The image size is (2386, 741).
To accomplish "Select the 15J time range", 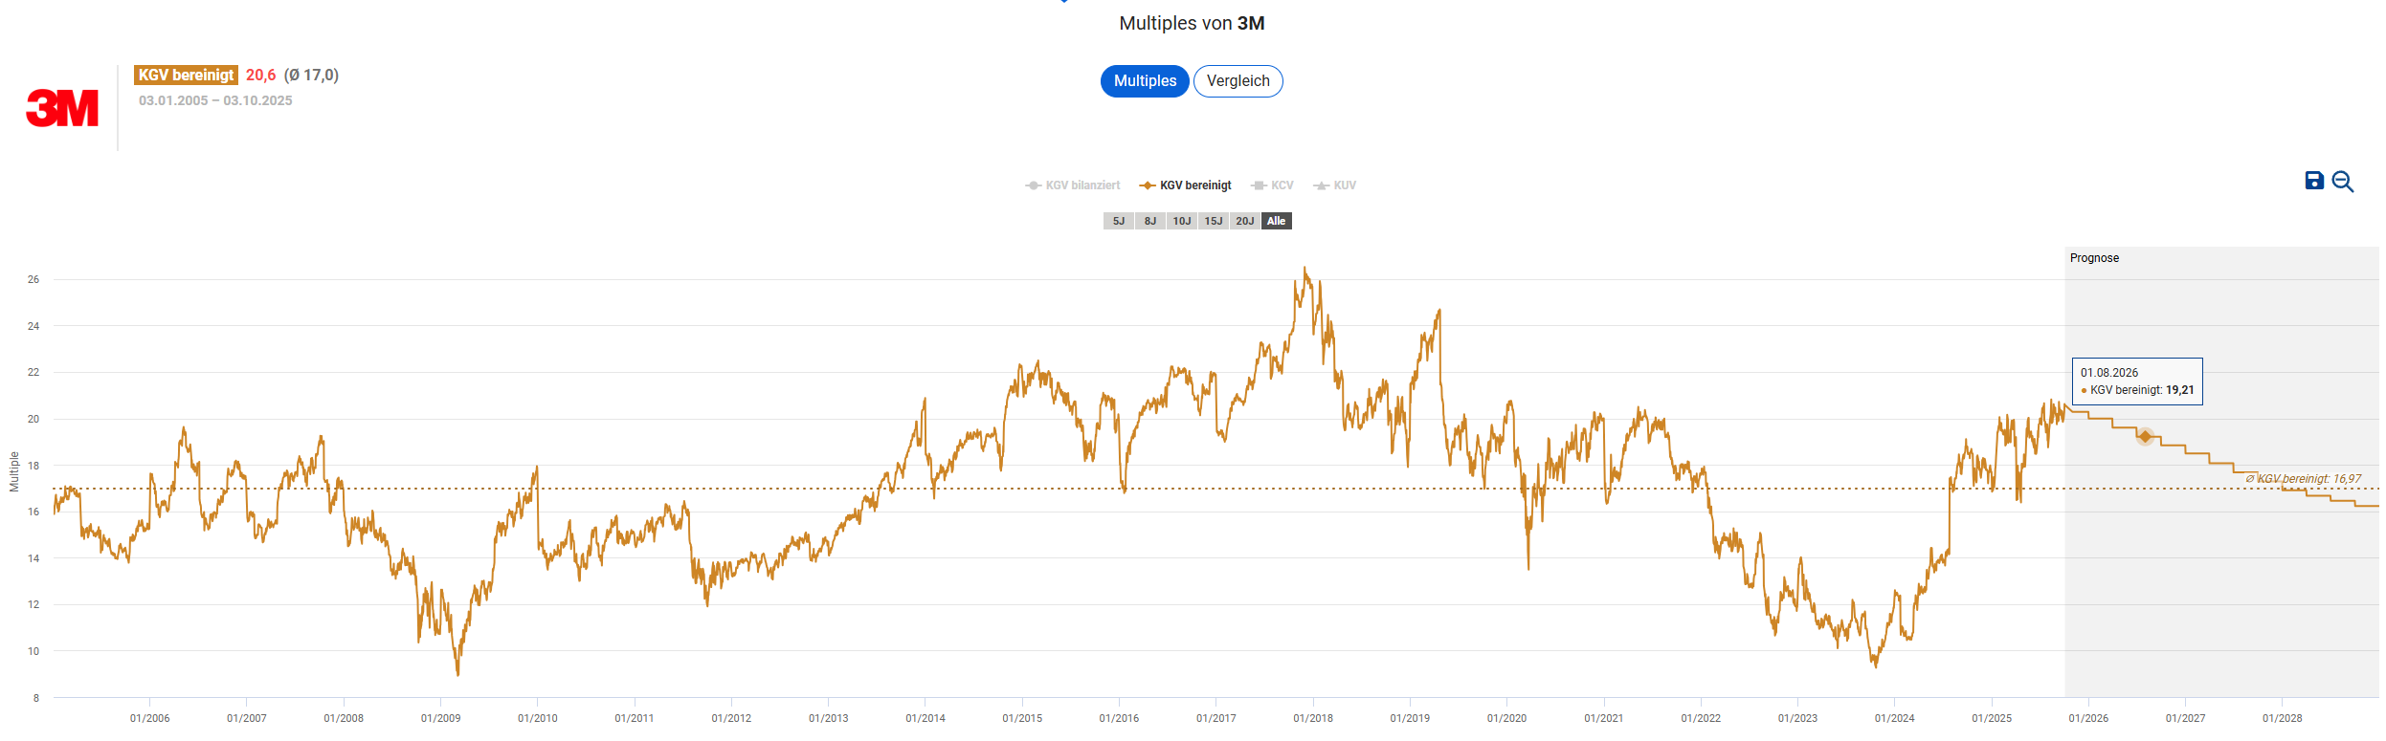I will (1214, 221).
